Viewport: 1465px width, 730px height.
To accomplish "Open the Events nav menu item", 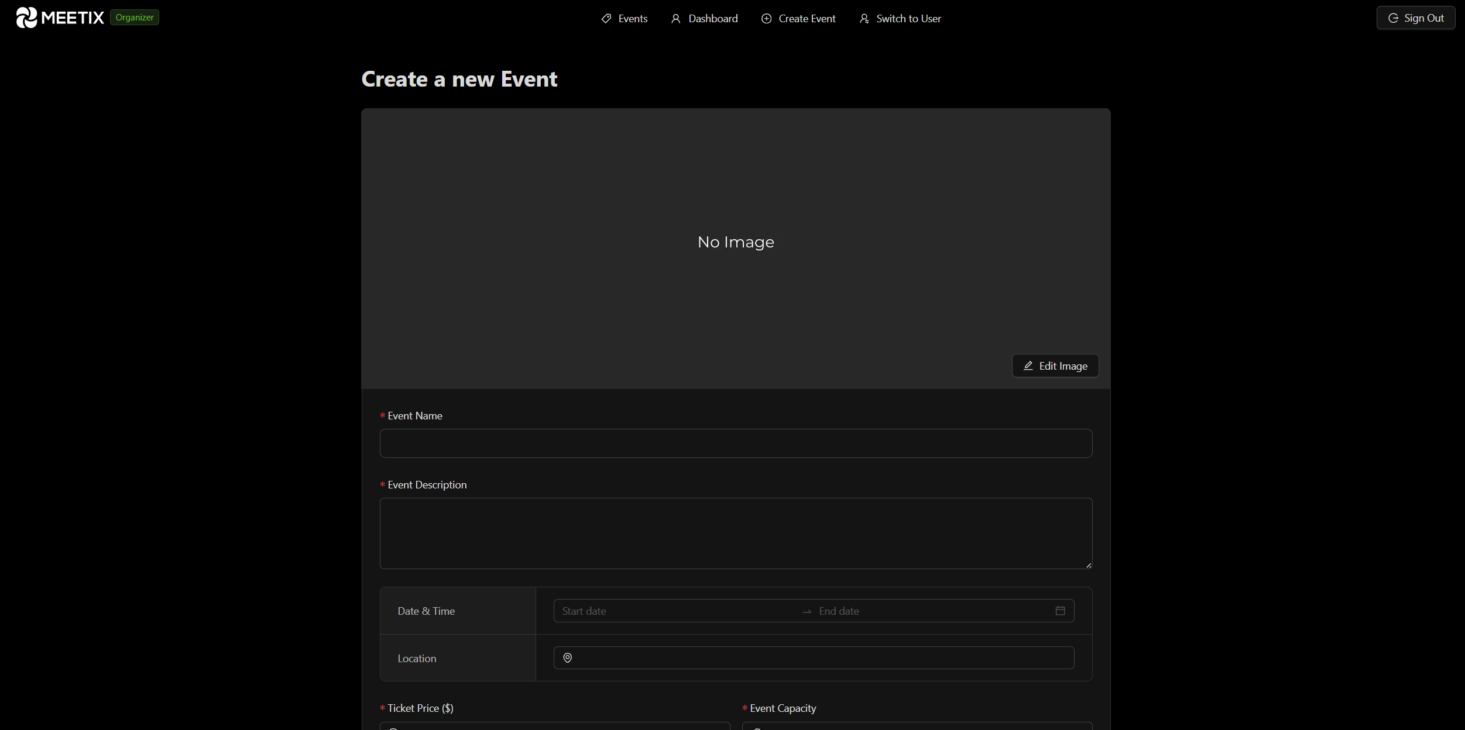I will (632, 19).
